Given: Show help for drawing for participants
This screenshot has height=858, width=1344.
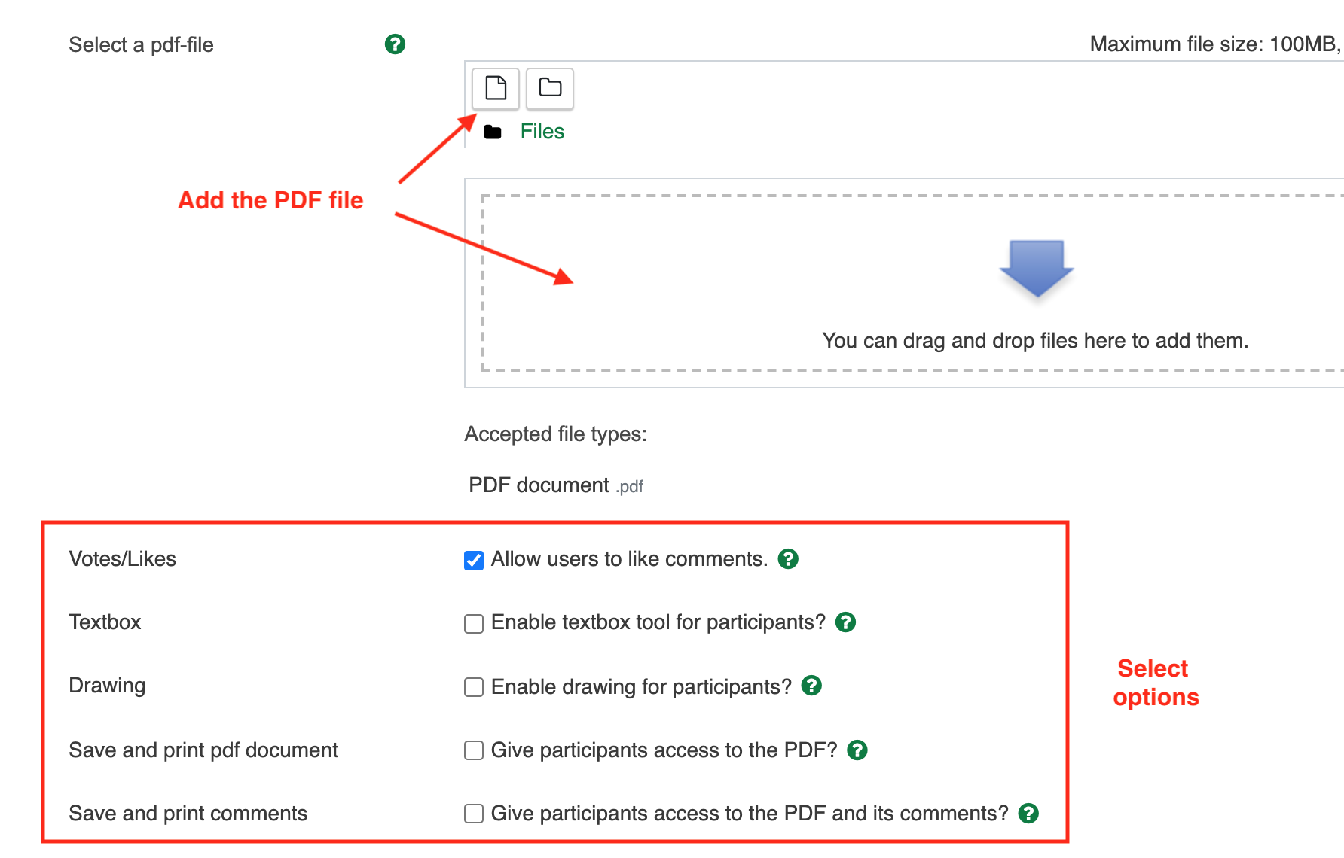Looking at the screenshot, I should pyautogui.click(x=811, y=686).
